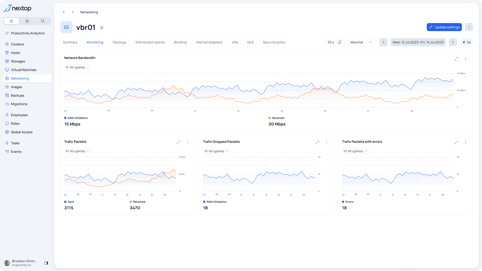Go to Clusters section
This screenshot has height=271, width=482.
click(x=27, y=44)
